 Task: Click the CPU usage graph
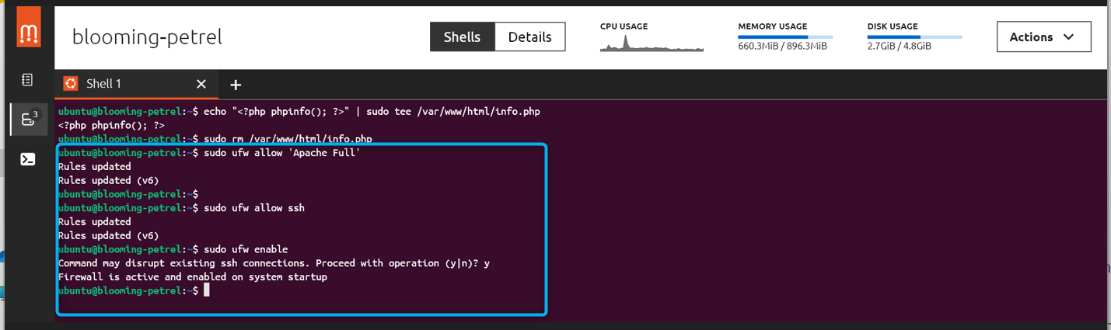pos(652,43)
